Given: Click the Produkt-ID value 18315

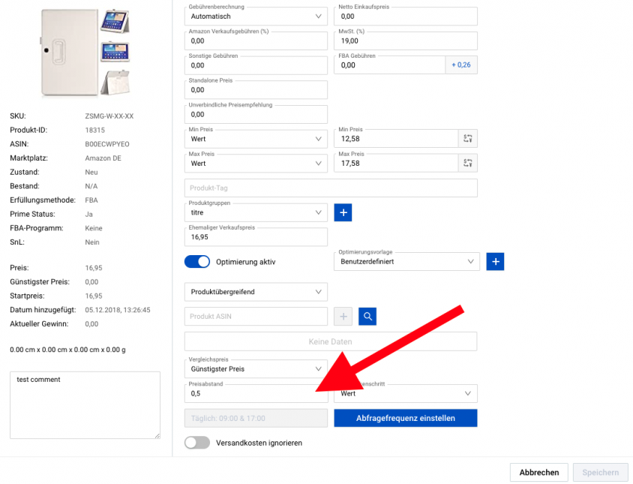Looking at the screenshot, I should coord(94,130).
